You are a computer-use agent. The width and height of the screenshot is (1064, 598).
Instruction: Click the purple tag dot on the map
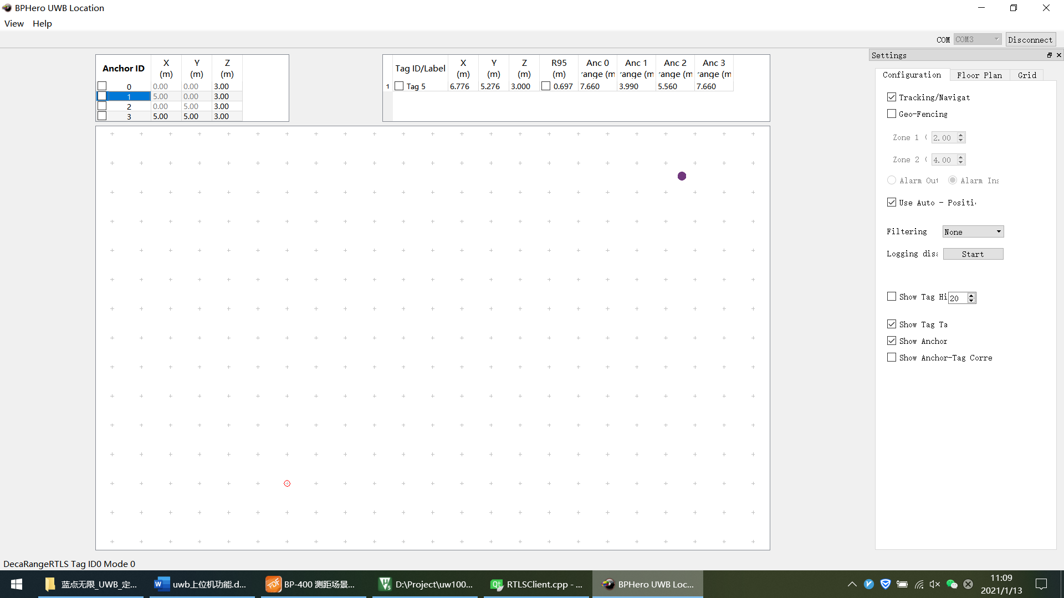682,176
